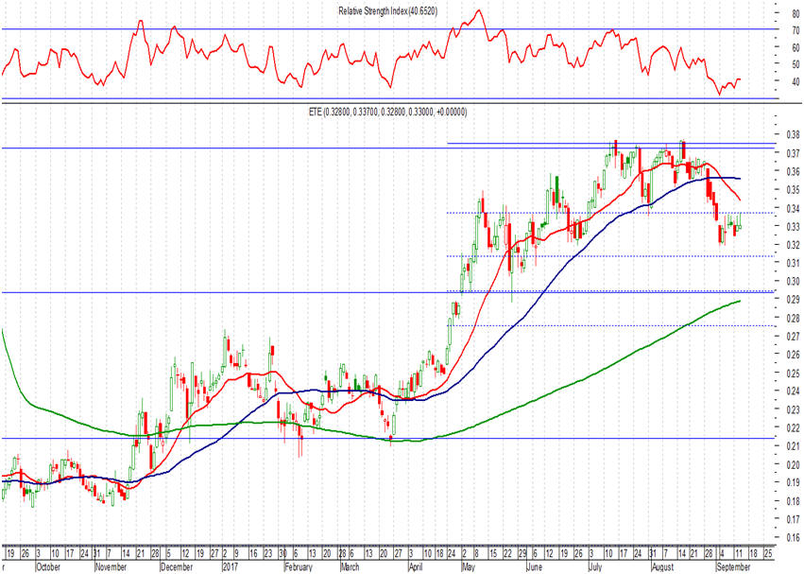Click the 0.38 price axis label
This screenshot has height=574, width=804.
point(794,134)
